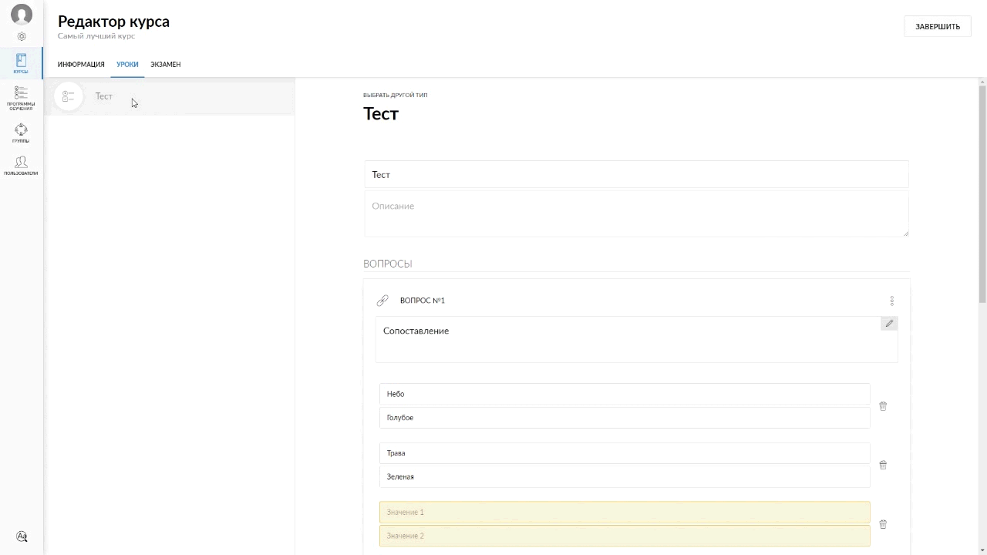
Task: Select the Тест lesson in the list
Action: [170, 96]
